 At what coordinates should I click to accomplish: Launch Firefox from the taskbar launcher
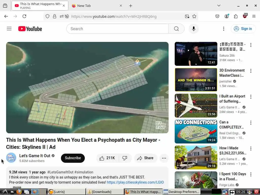click(x=19, y=192)
